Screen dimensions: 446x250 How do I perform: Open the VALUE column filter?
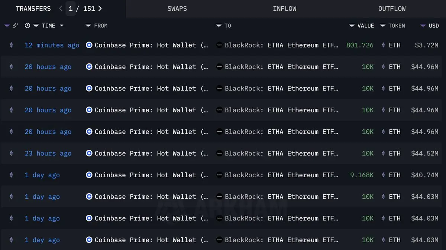pos(352,26)
